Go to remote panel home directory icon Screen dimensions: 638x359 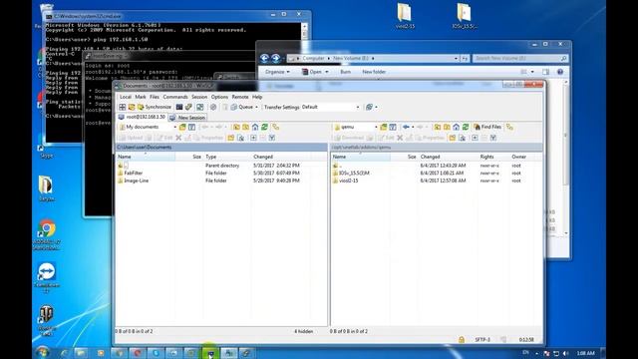coord(457,127)
